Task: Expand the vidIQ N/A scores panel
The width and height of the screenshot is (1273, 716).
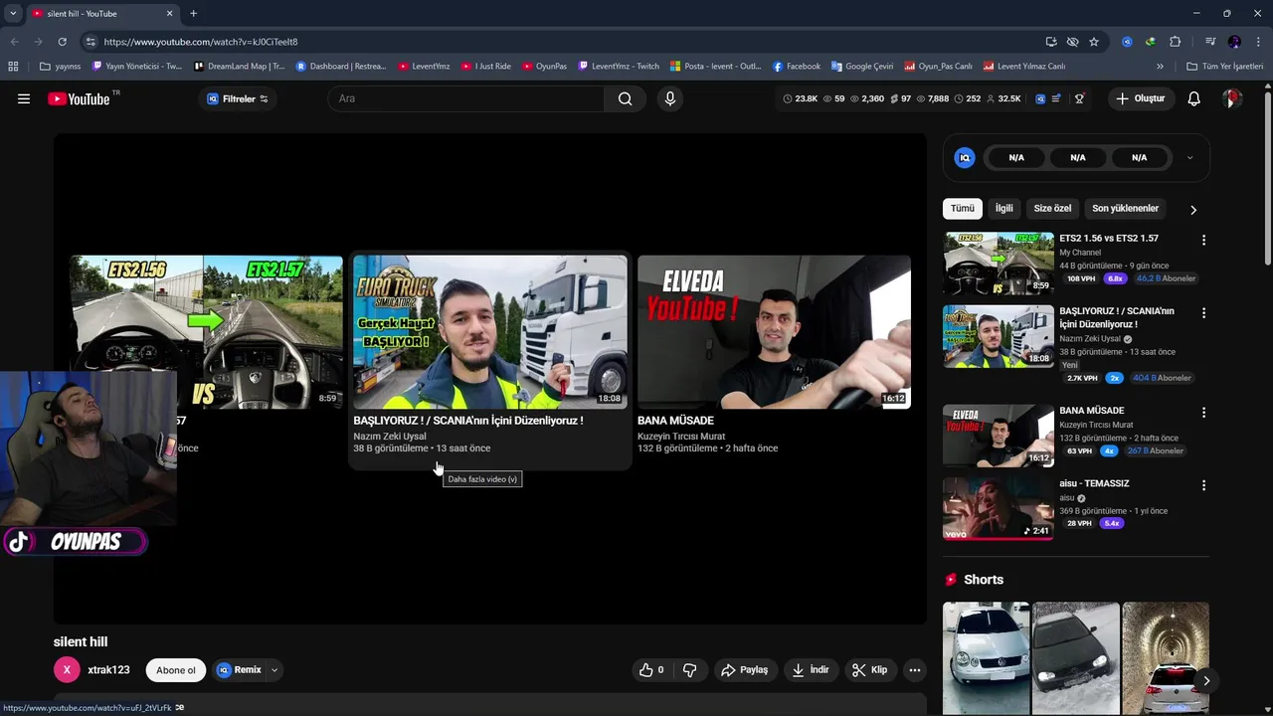Action: 1189,157
